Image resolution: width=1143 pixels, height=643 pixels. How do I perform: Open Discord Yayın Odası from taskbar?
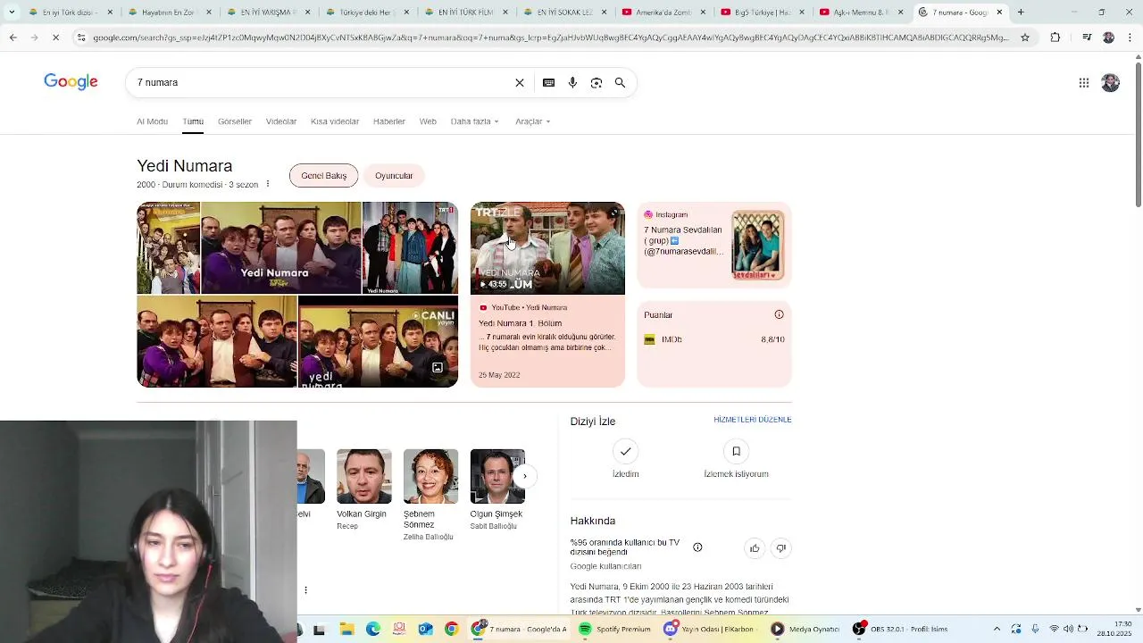[x=709, y=629]
